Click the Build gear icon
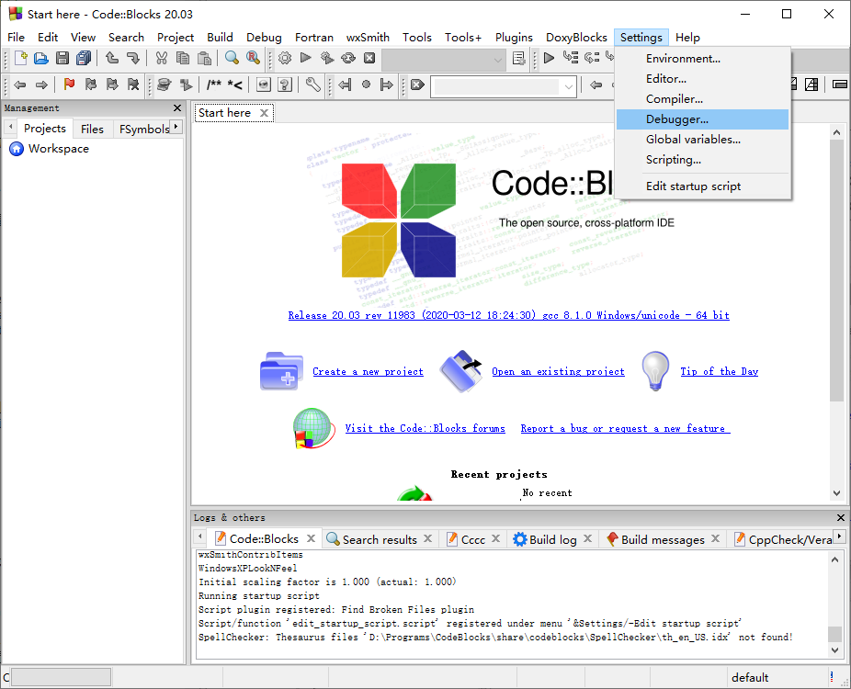This screenshot has width=851, height=689. point(285,58)
